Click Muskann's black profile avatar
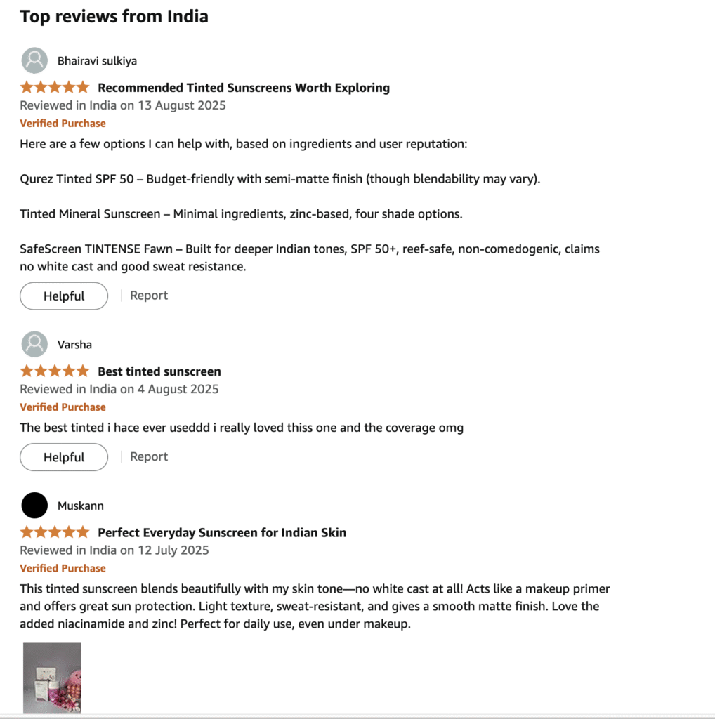This screenshot has height=719, width=715. (x=34, y=505)
